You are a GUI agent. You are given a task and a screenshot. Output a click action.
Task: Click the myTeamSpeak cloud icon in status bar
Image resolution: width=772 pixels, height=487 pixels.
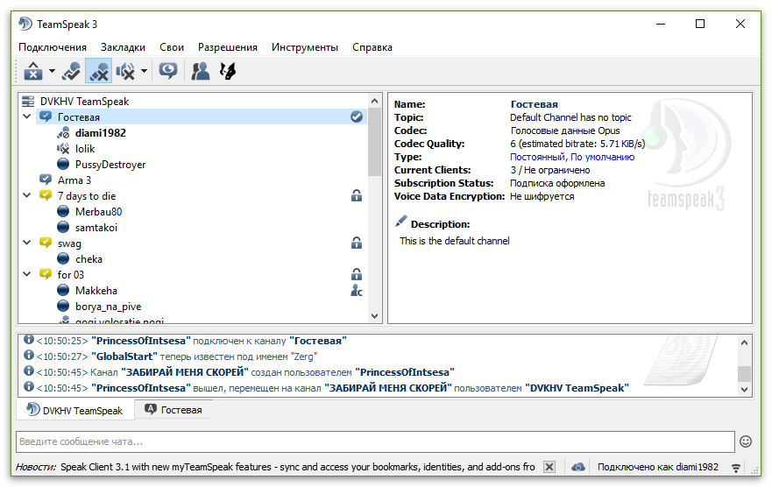click(x=578, y=467)
